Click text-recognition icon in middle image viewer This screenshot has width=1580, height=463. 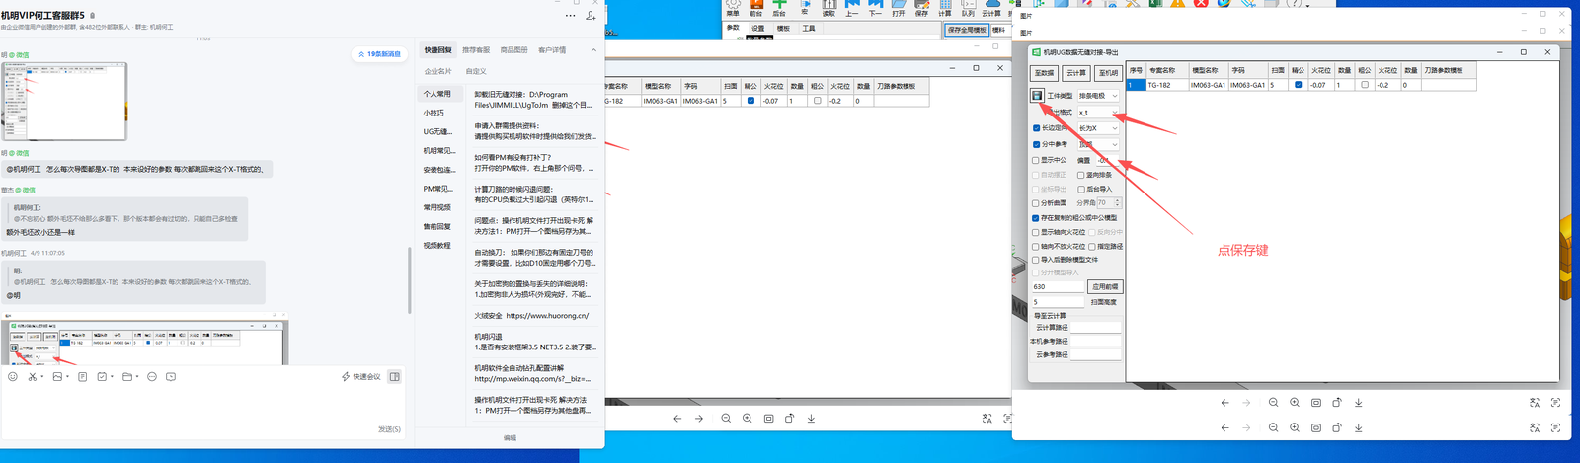1007,419
